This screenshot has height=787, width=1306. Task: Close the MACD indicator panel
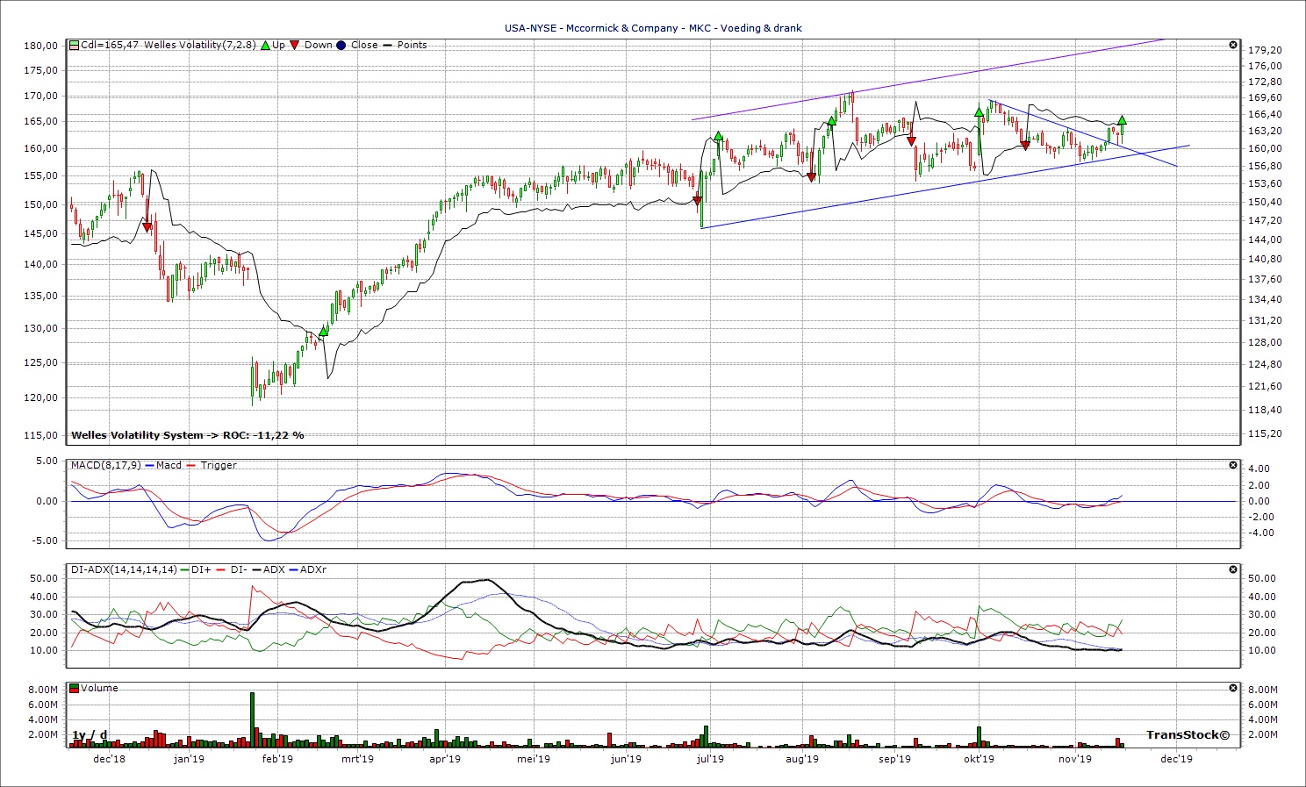1233,465
